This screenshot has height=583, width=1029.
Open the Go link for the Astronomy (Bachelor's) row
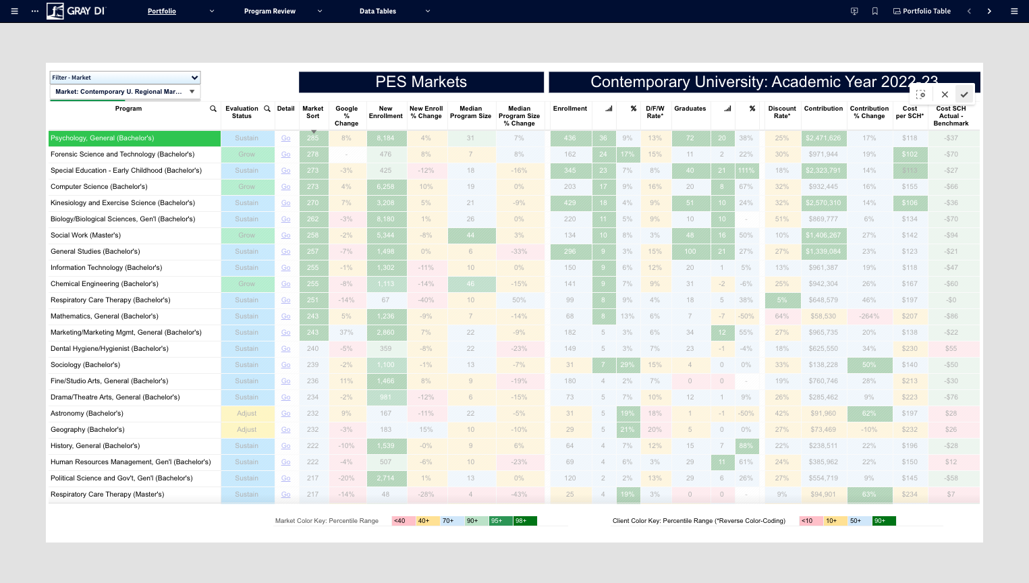click(285, 414)
